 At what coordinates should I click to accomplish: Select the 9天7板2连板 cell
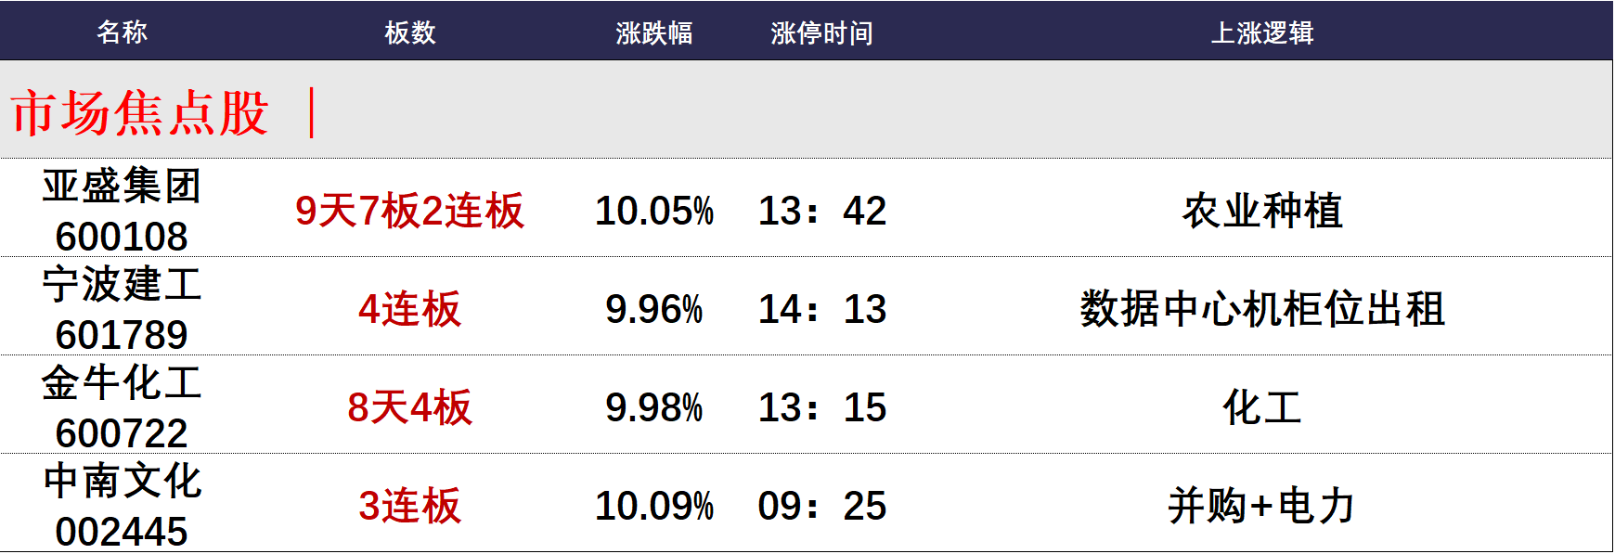tap(409, 211)
